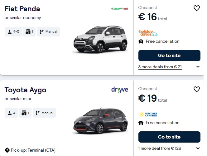The width and height of the screenshot is (207, 156).
Task: Click the holiday autos provider logo
Action: (148, 32)
